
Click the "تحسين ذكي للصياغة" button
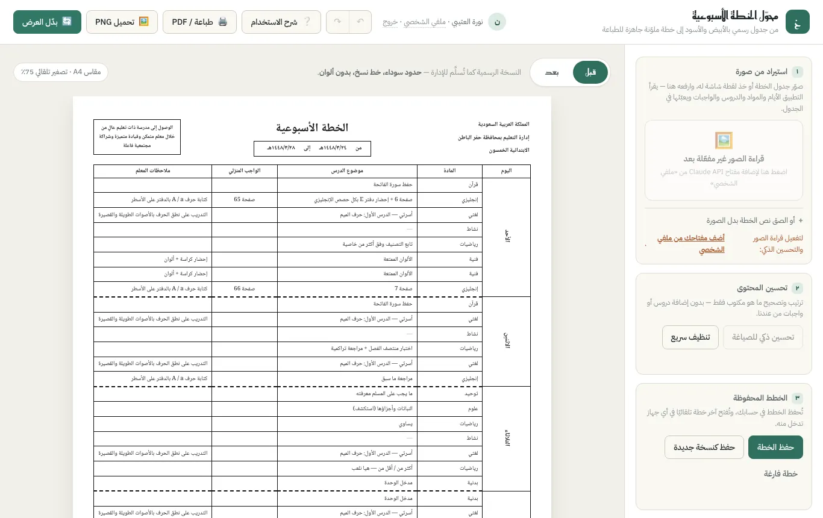[x=763, y=337]
